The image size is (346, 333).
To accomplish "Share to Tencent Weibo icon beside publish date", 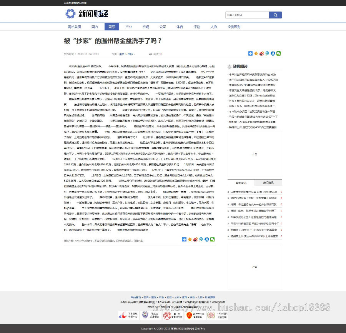I will pos(267,53).
